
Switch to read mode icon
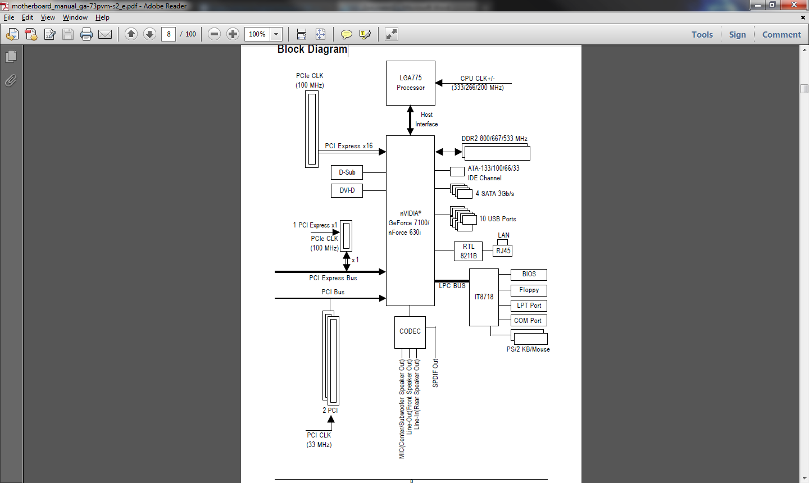tap(392, 34)
